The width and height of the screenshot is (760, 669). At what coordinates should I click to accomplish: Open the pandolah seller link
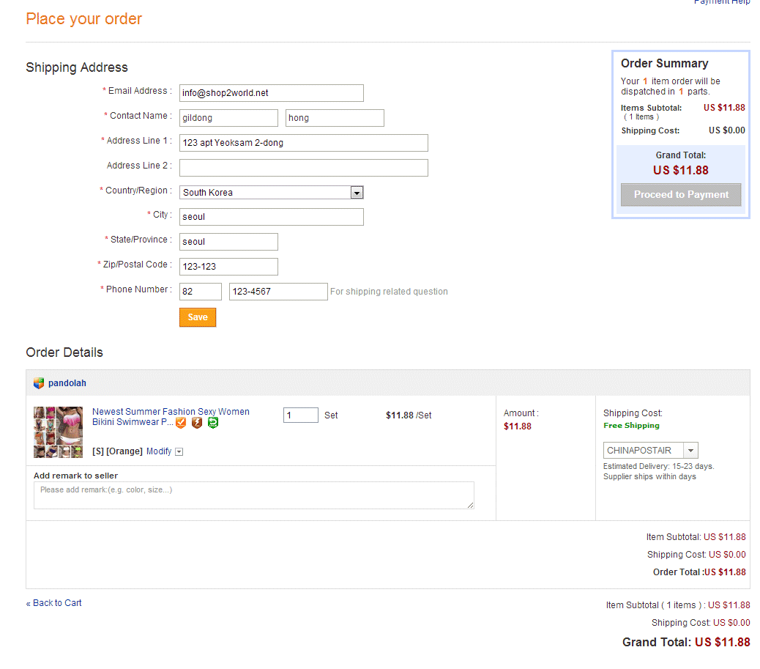tap(67, 383)
